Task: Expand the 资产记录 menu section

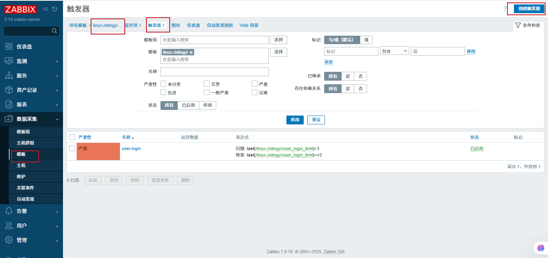Action: (57, 90)
